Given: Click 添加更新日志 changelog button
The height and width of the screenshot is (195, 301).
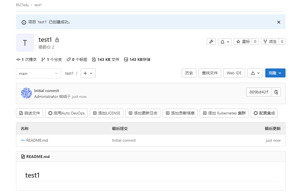Looking at the screenshot, I should click(143, 113).
